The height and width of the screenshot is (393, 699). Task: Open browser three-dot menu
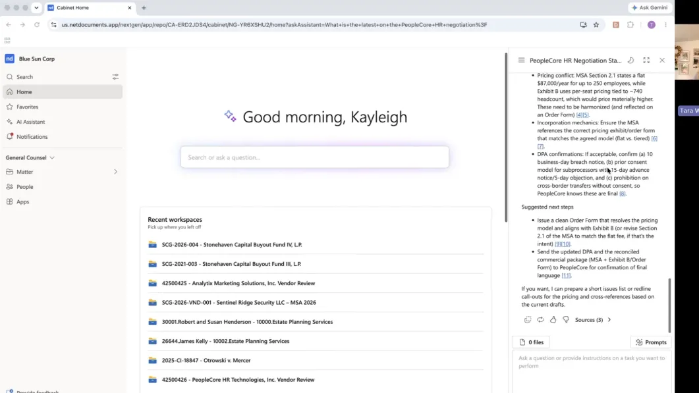[665, 25]
